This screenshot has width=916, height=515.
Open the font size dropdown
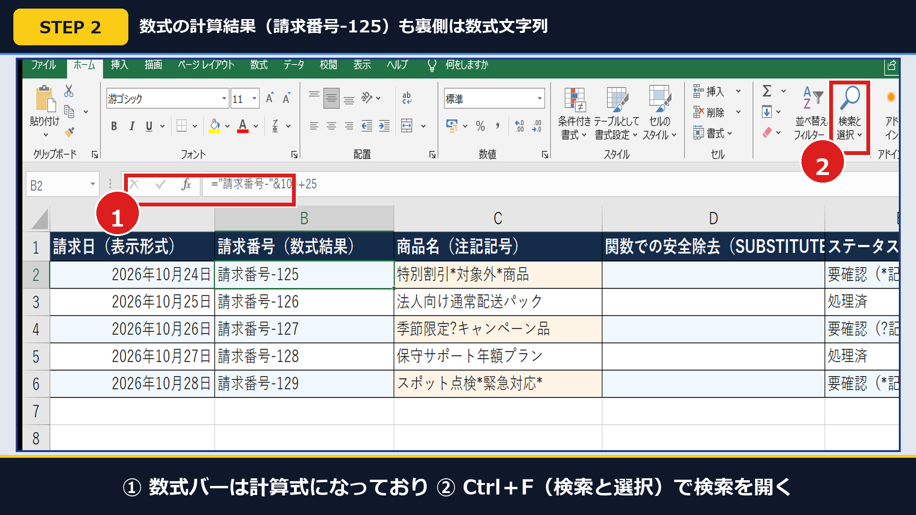(x=254, y=98)
